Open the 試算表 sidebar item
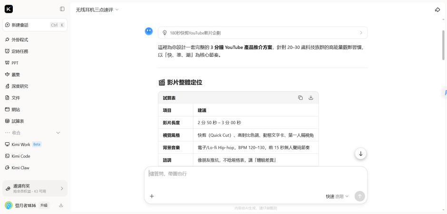This screenshot has width=447, height=214. pyautogui.click(x=35, y=121)
